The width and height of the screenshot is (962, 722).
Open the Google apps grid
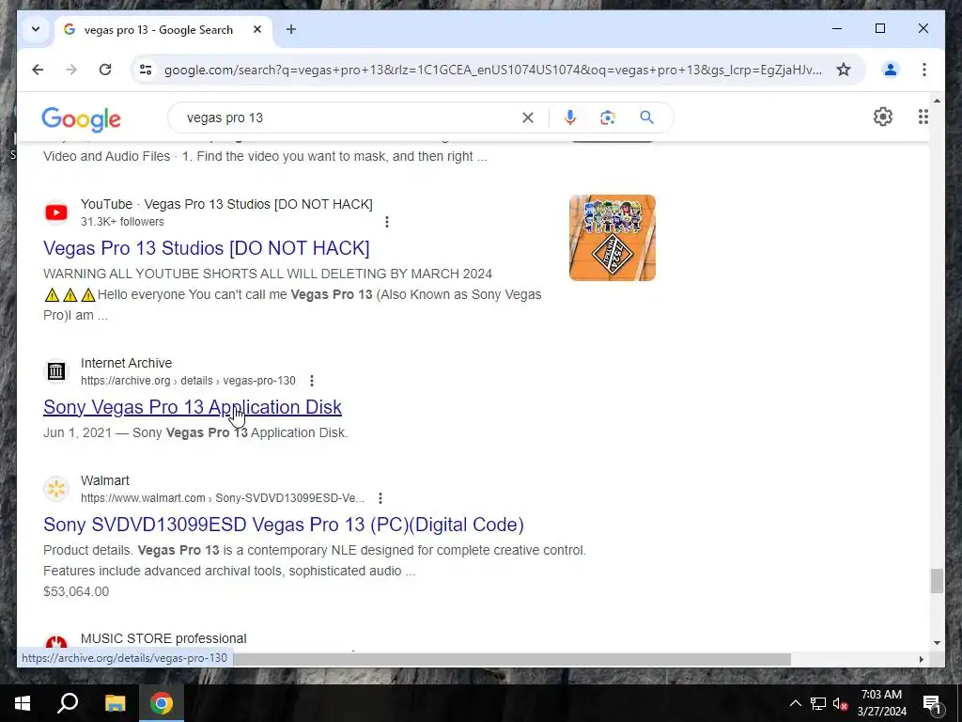[x=923, y=117]
